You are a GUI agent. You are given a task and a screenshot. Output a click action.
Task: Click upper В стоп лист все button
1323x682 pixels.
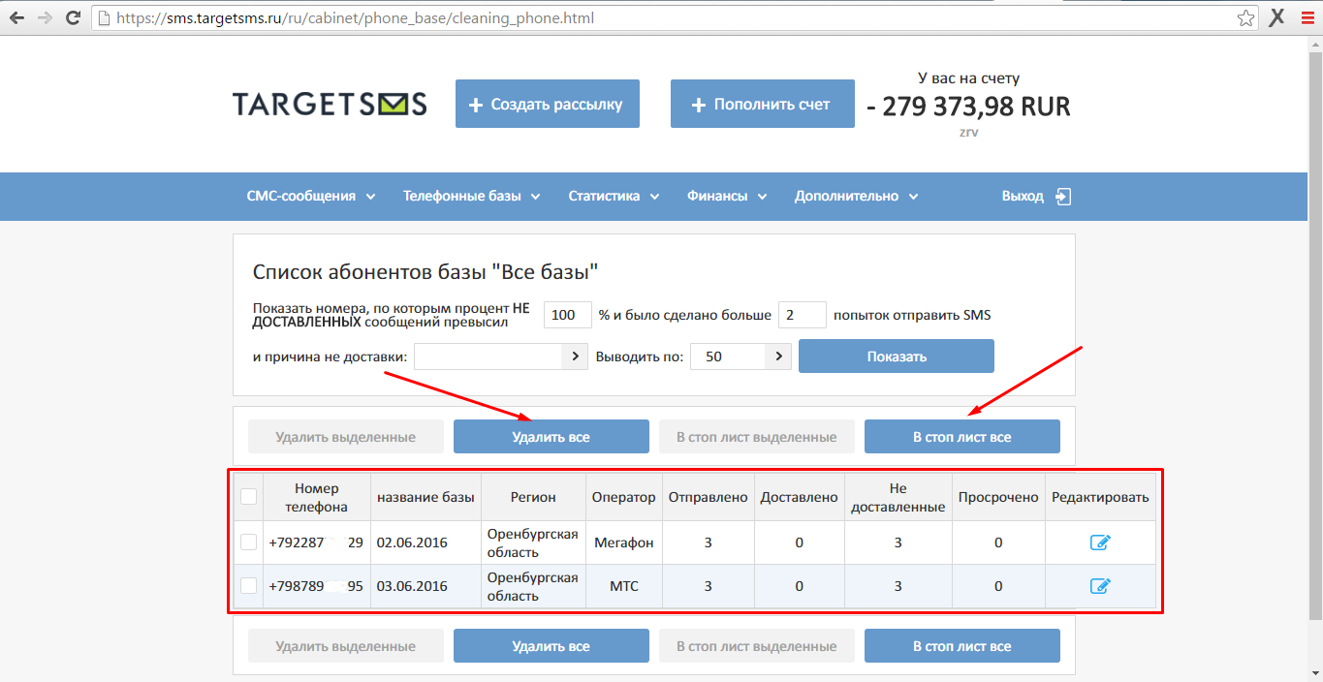click(x=962, y=437)
